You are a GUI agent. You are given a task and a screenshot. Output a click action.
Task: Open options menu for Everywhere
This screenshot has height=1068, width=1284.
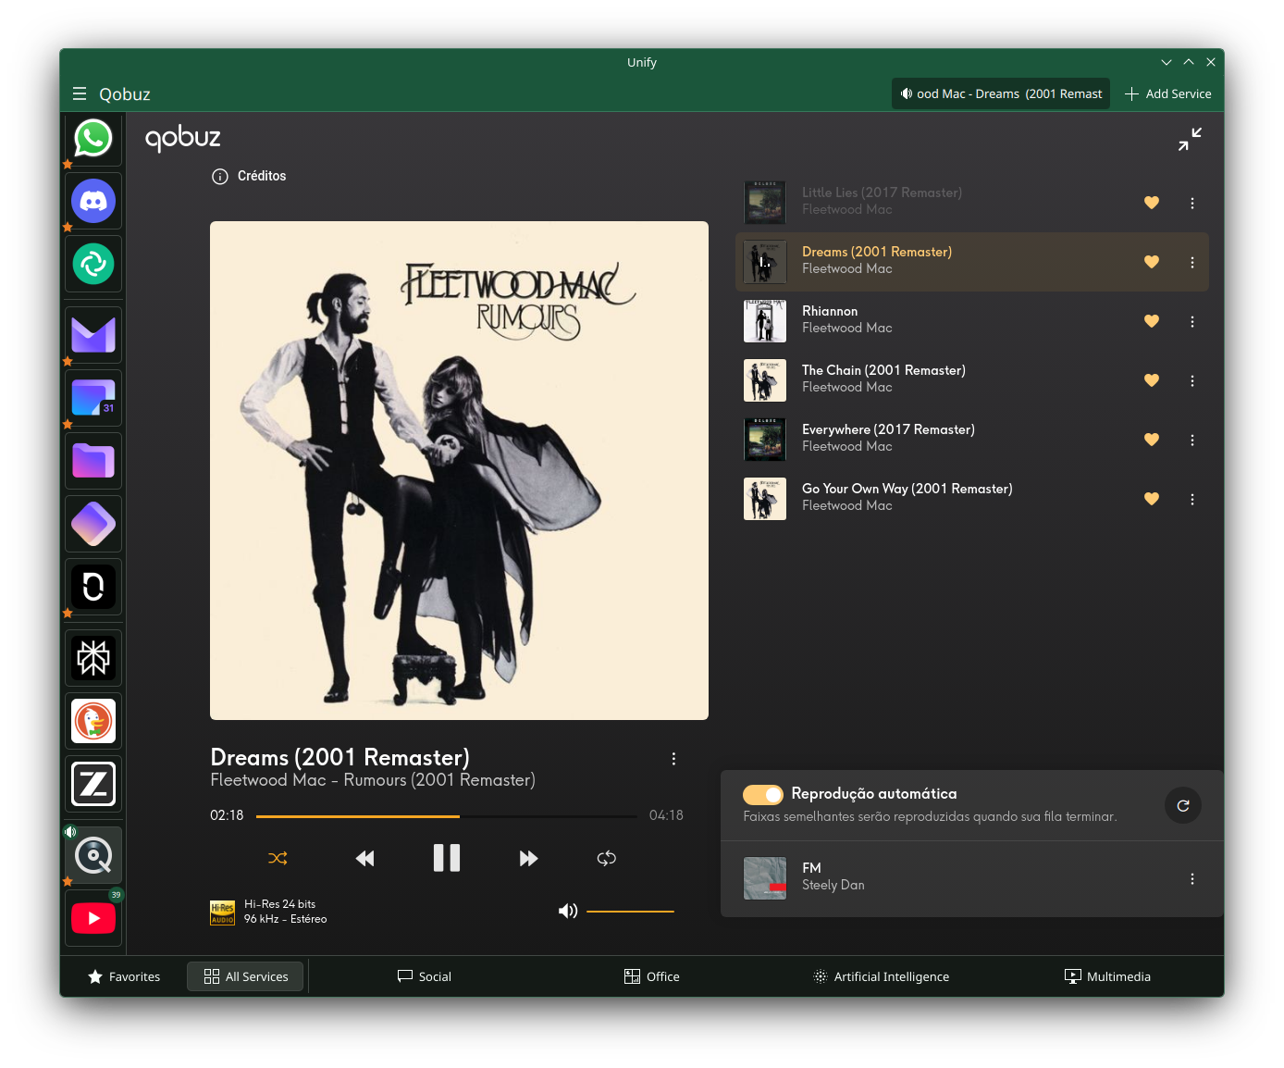pyautogui.click(x=1192, y=440)
